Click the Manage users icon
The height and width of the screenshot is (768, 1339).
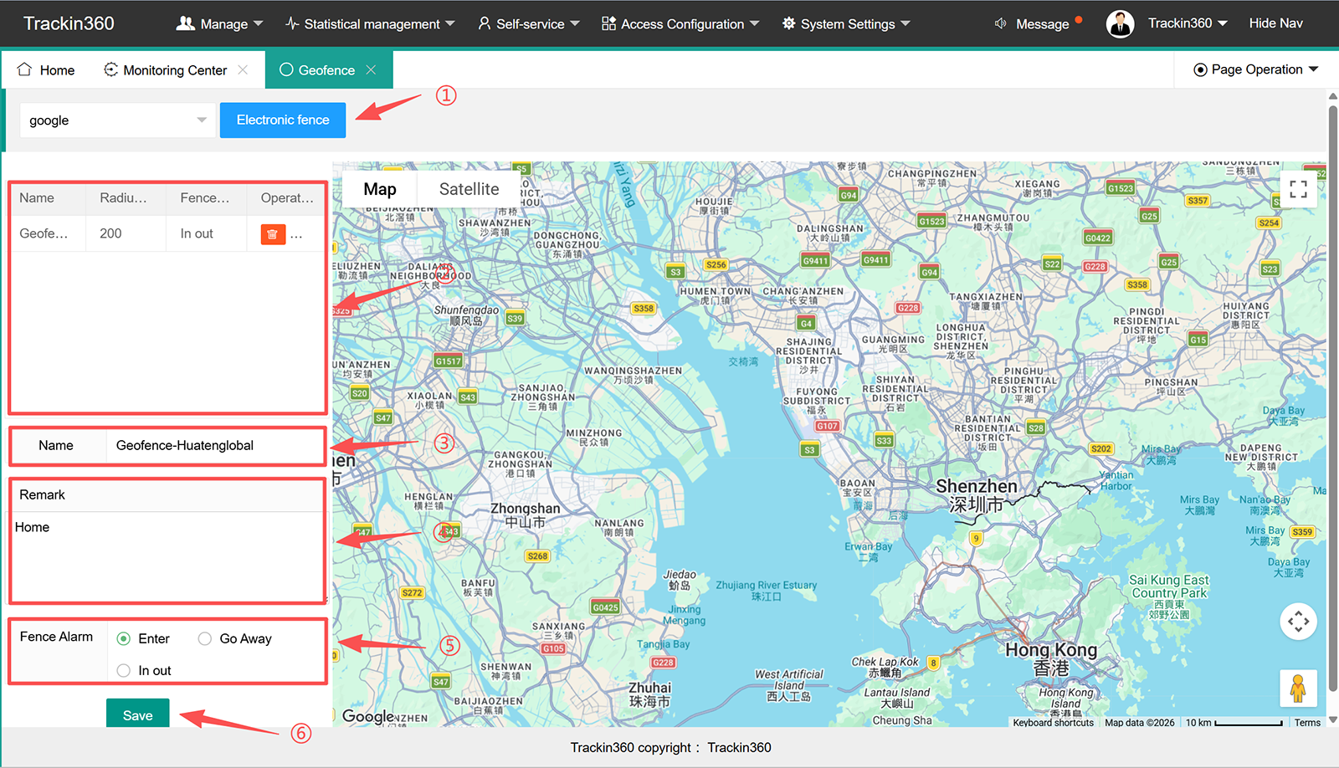pyautogui.click(x=185, y=23)
